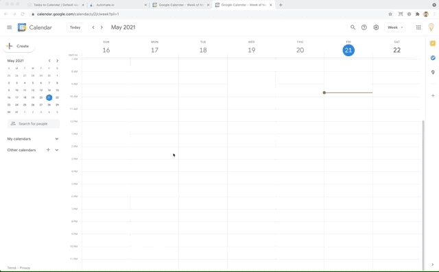Image resolution: width=439 pixels, height=272 pixels.
Task: Open browser extensions puzzle icon
Action: [418, 14]
